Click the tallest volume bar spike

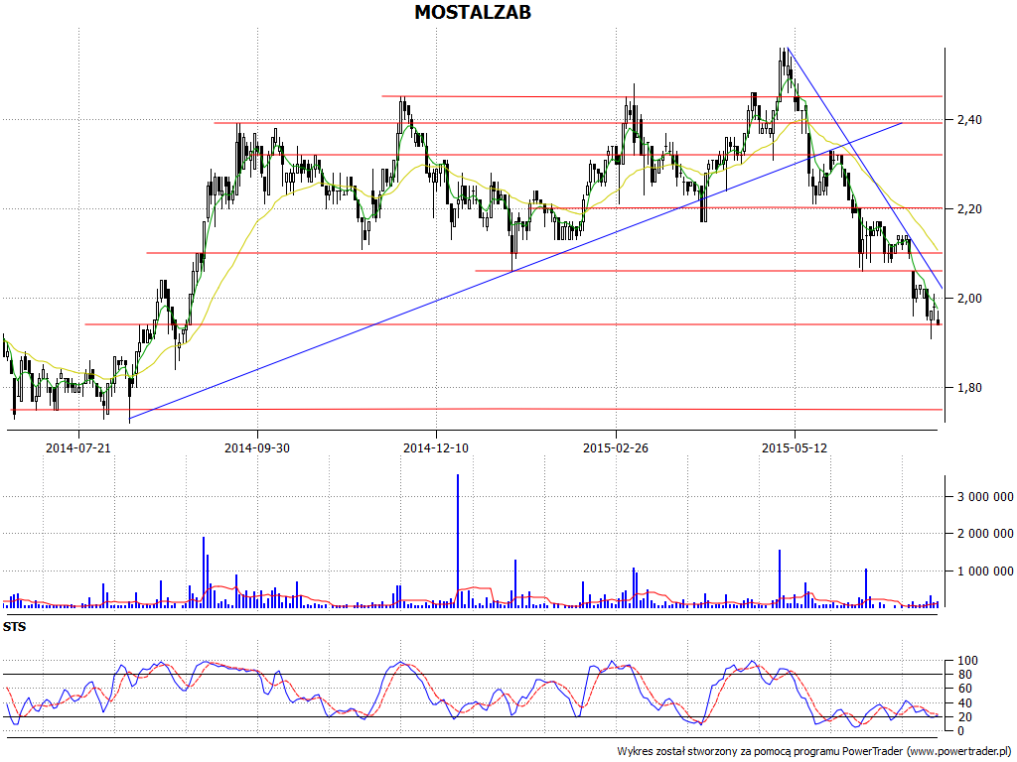458,541
